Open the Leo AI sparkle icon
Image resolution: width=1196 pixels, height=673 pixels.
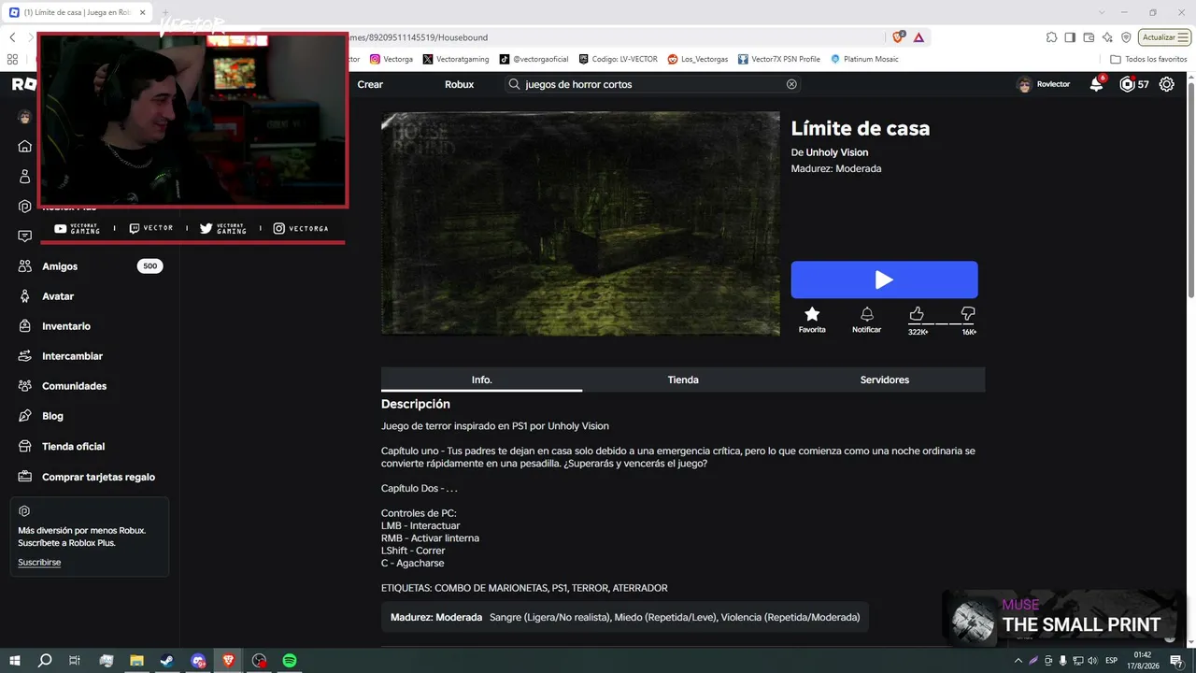(x=1107, y=37)
